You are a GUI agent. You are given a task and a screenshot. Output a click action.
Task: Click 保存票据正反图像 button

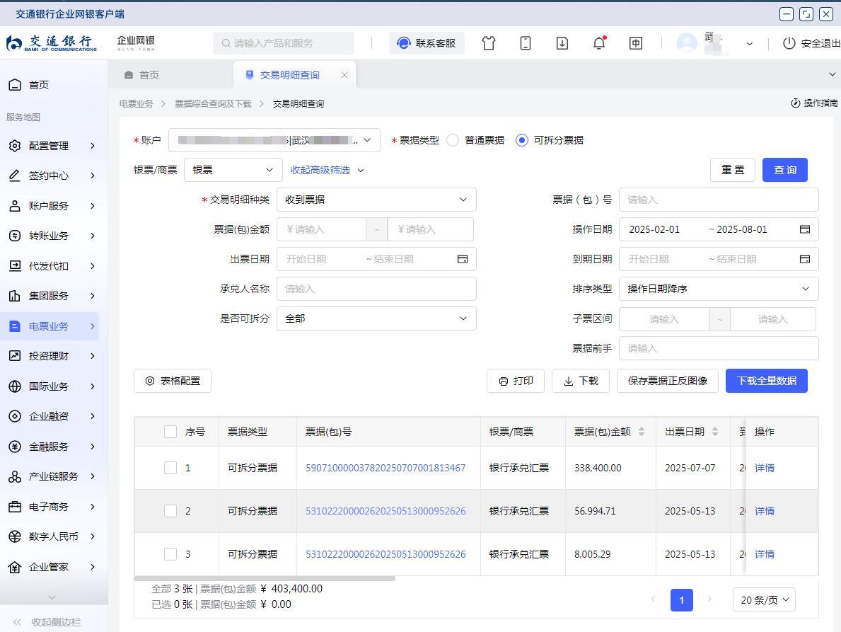coord(667,381)
